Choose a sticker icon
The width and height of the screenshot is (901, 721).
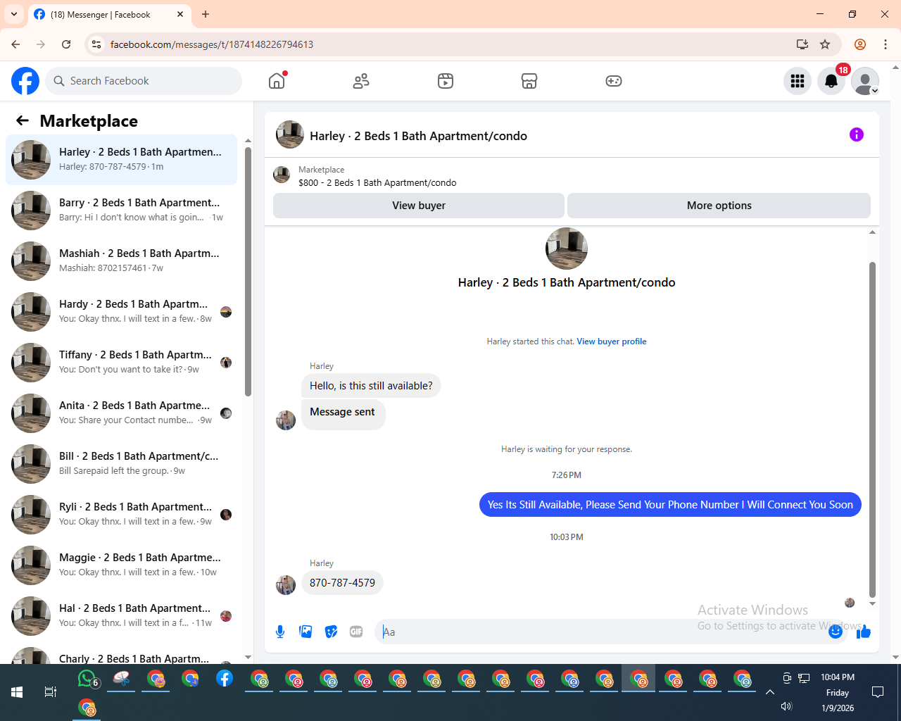pyautogui.click(x=331, y=632)
